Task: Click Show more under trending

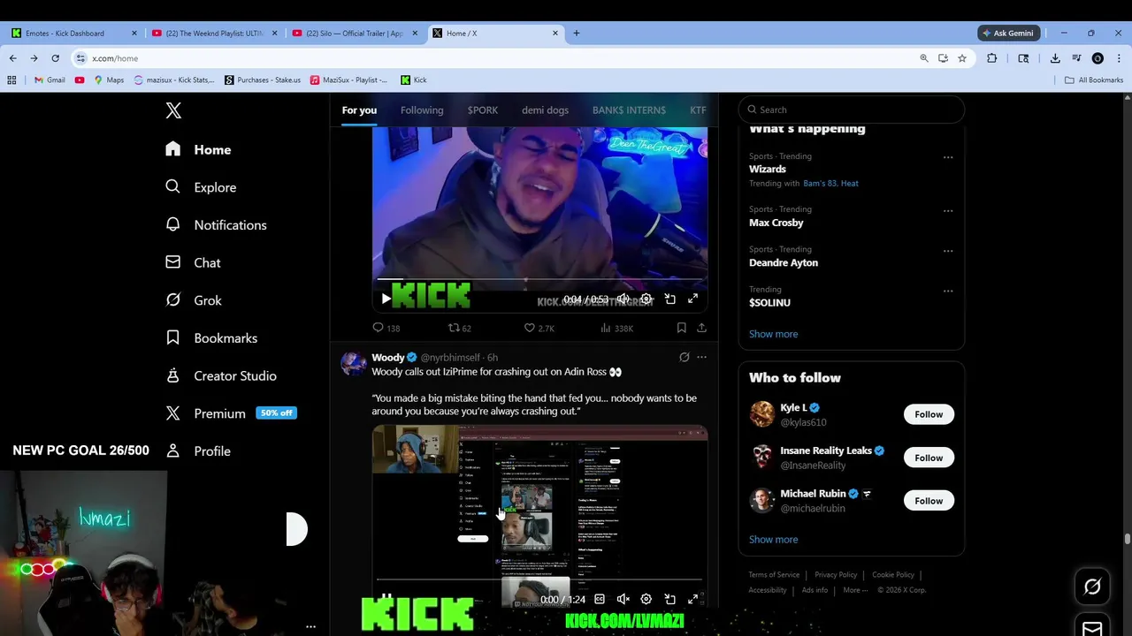Action: pos(773,334)
